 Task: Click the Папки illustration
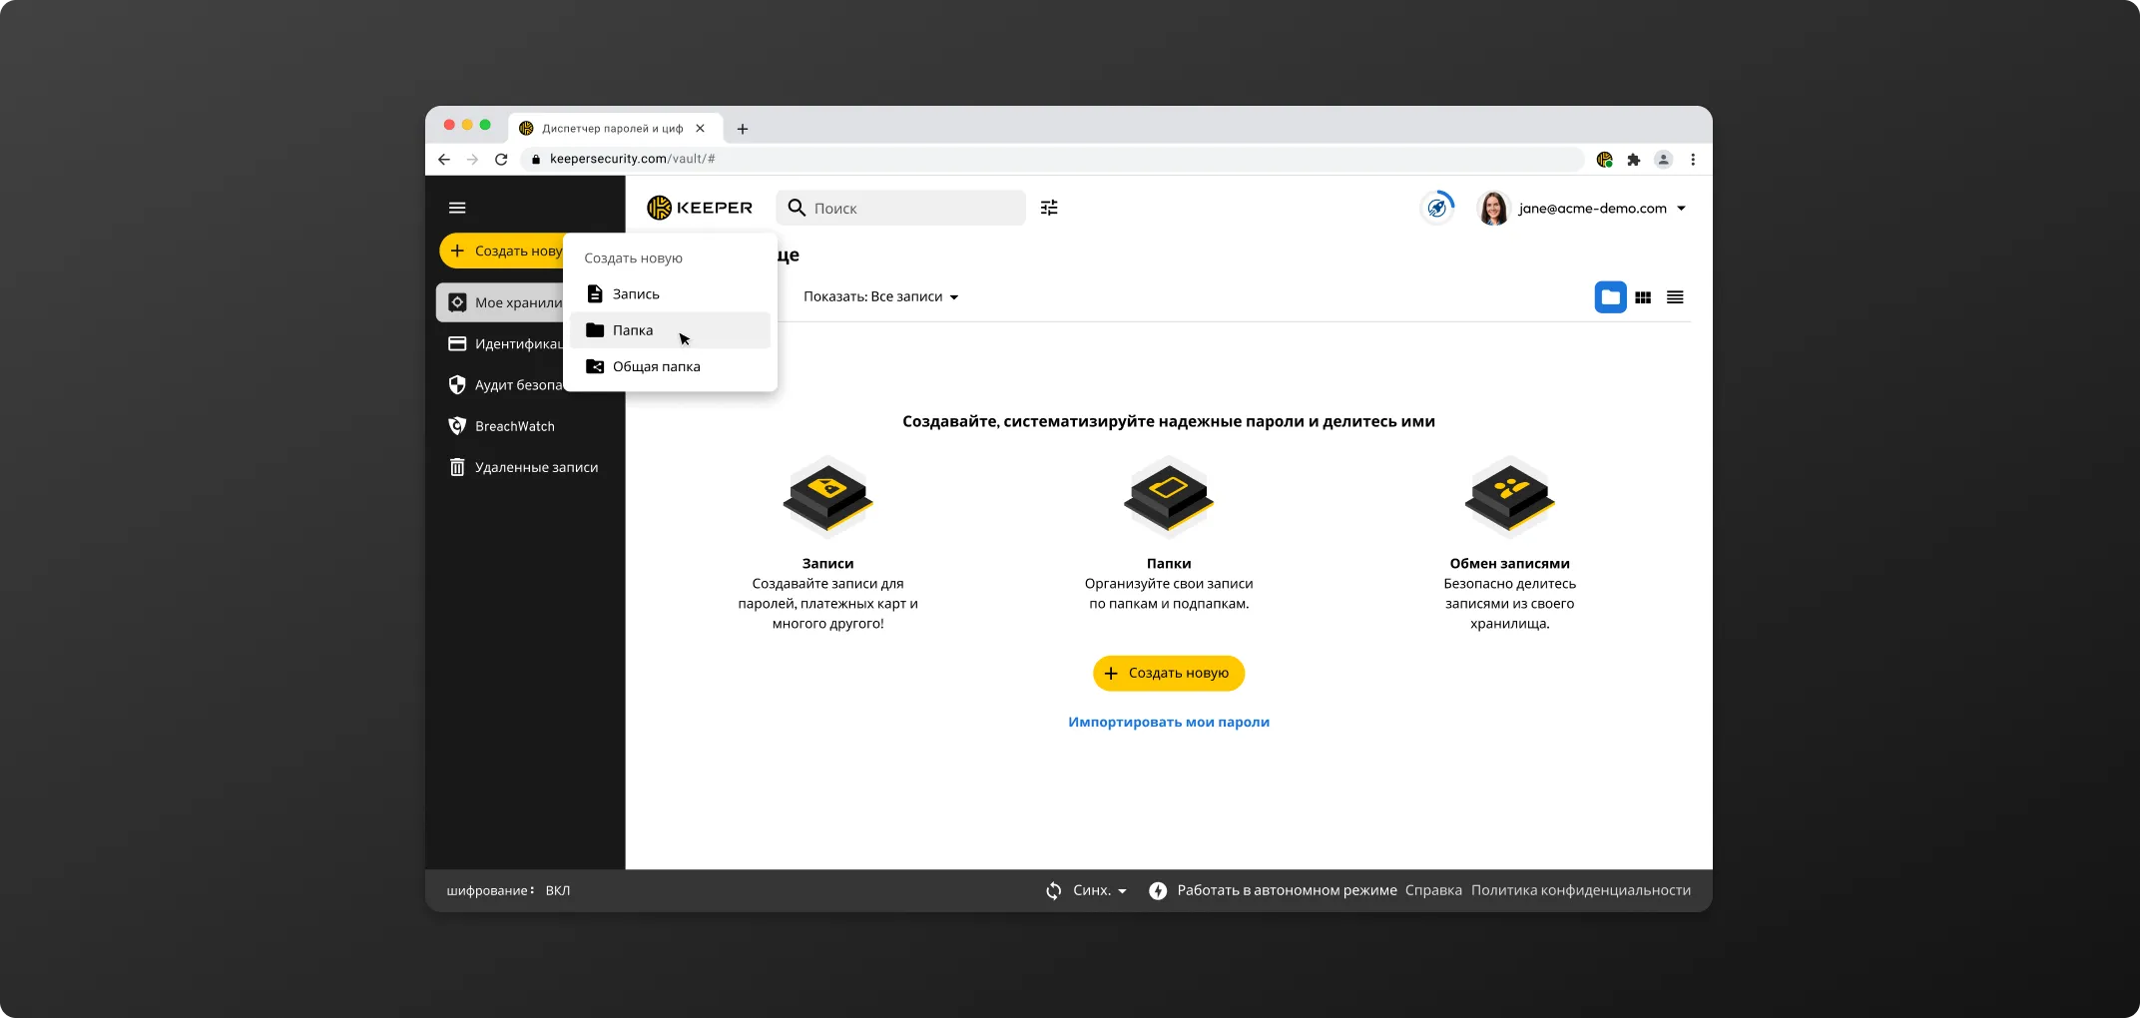tap(1169, 496)
